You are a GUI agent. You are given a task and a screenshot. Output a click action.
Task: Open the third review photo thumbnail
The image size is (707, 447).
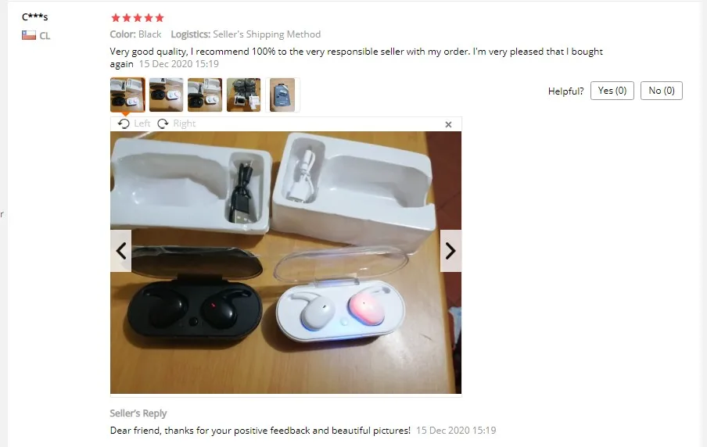pyautogui.click(x=205, y=95)
